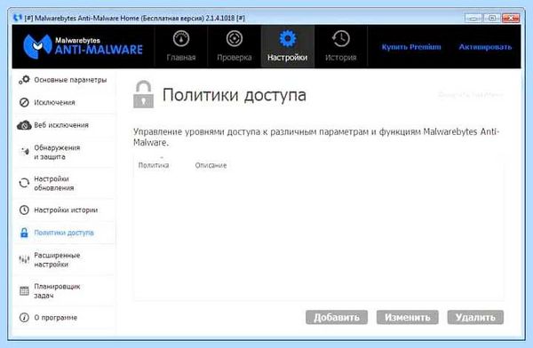533x348 pixels.
Task: Open Настройки обновления section
Action: [65, 183]
